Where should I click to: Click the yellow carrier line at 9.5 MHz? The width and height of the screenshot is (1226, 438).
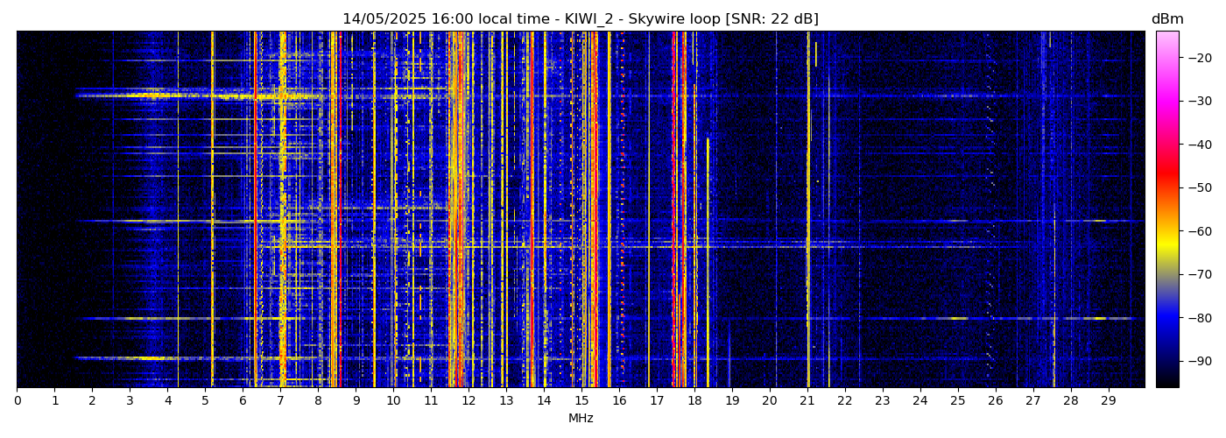point(374,210)
